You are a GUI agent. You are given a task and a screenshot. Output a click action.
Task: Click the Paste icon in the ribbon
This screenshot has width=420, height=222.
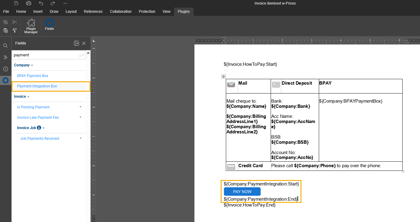pyautogui.click(x=5, y=30)
